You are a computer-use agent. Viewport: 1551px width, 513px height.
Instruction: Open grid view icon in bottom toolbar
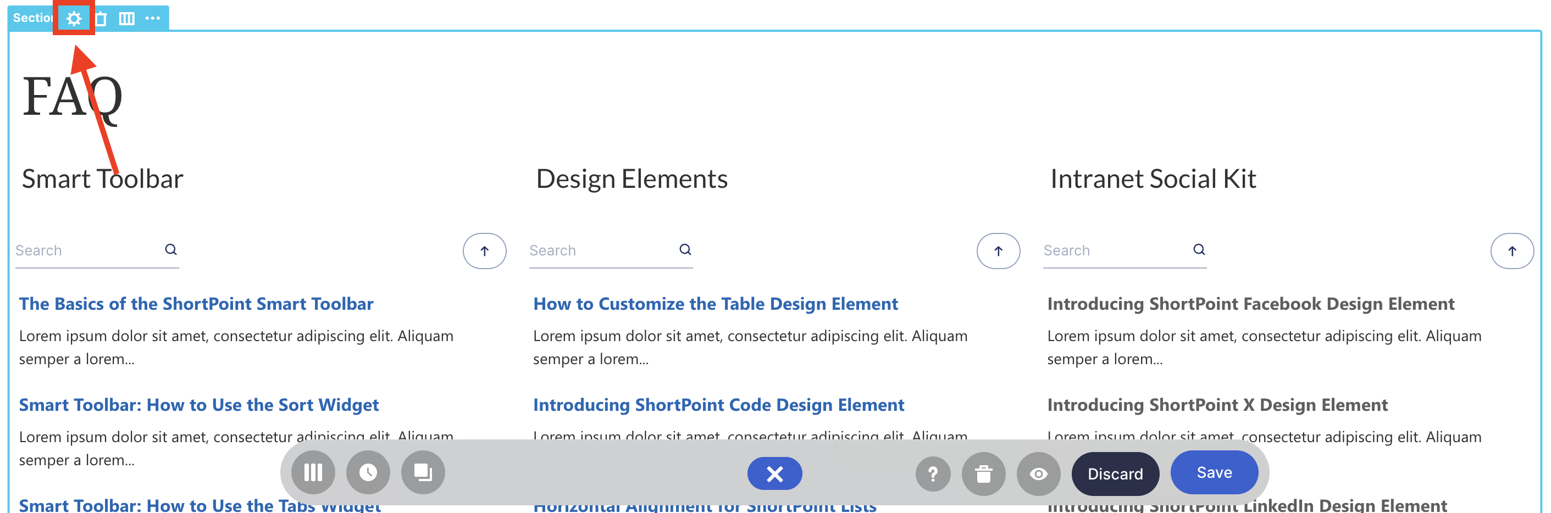click(313, 473)
